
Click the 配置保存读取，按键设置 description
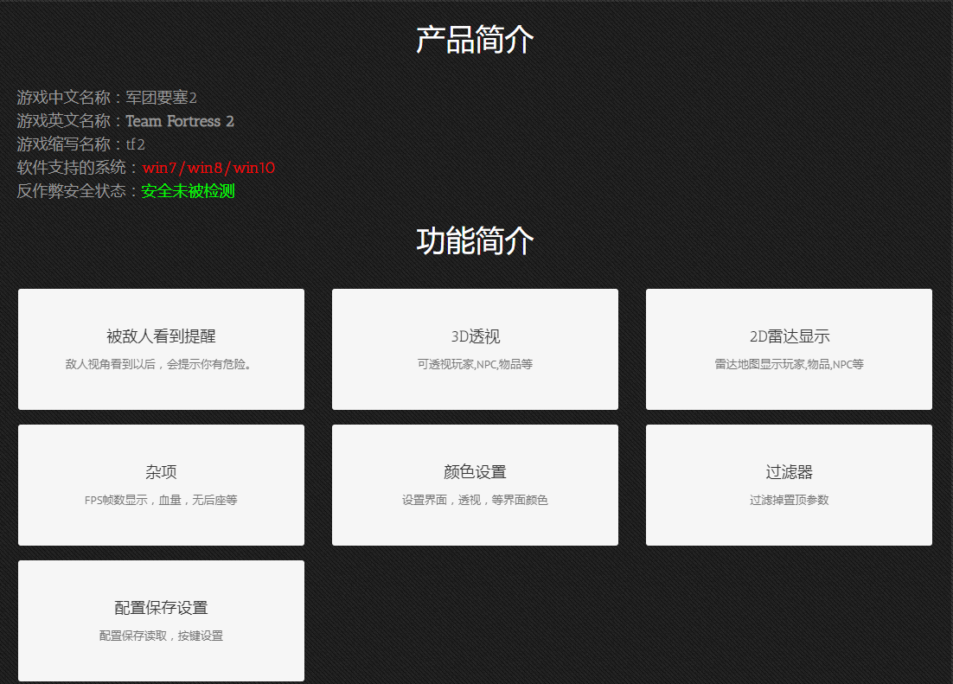pyautogui.click(x=161, y=636)
